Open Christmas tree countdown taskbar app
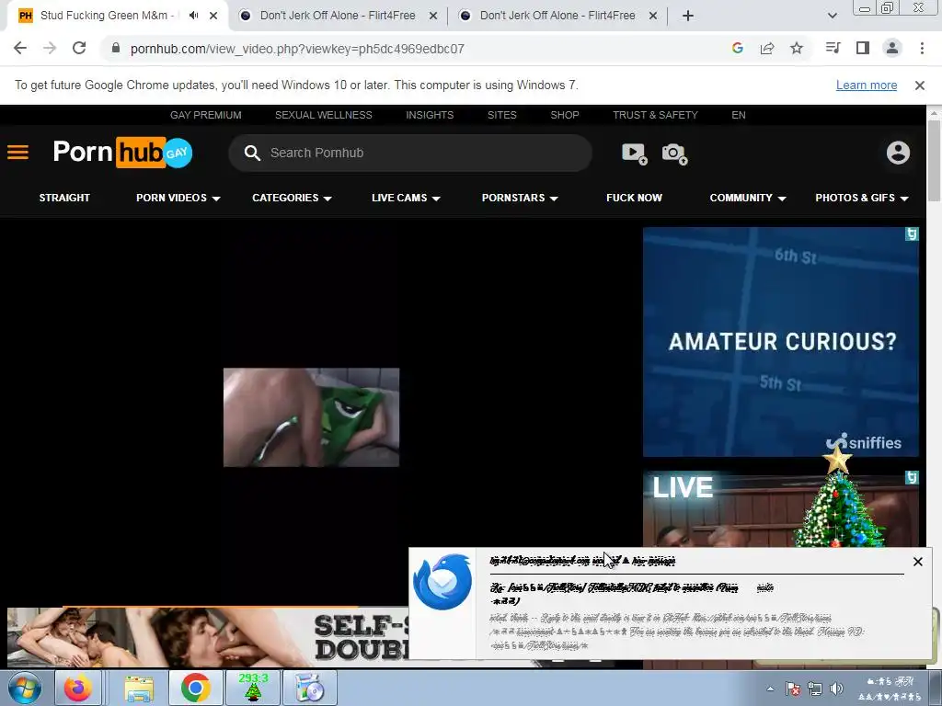Viewport: 942px width, 706px height. pos(254,688)
